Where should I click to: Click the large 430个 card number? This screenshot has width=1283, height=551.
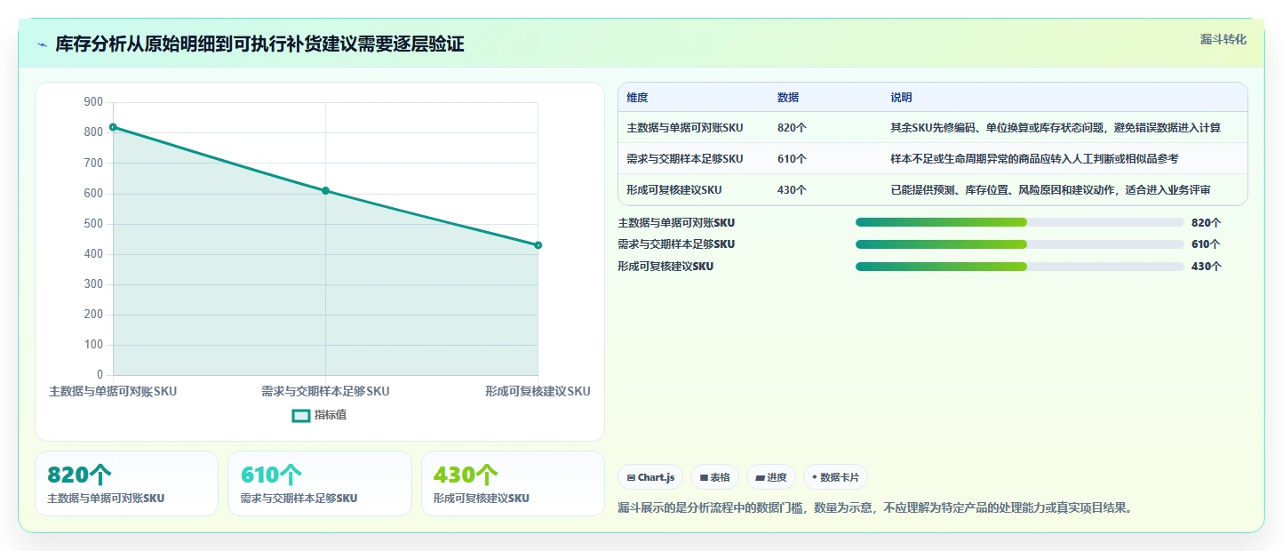tap(466, 475)
